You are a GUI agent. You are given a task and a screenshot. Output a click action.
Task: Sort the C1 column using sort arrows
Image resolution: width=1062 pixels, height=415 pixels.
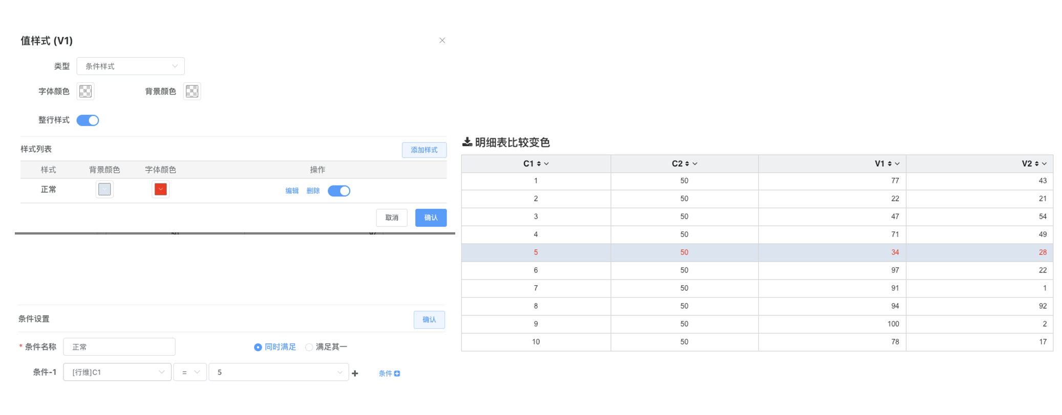tap(539, 164)
